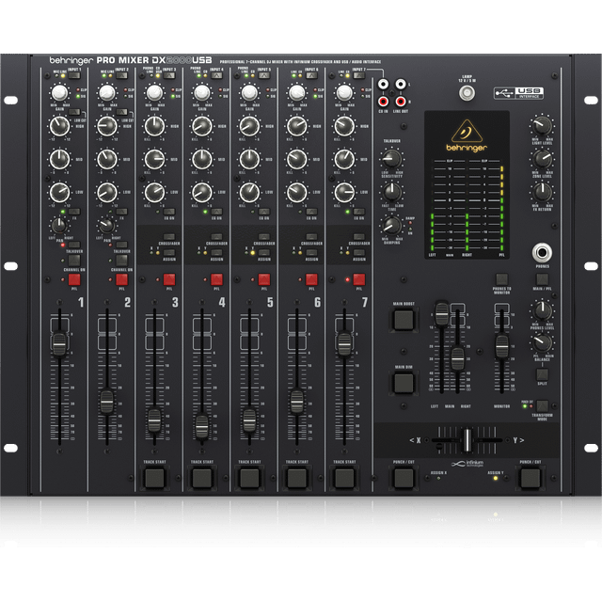Toggle EQ ON for channel 7
Screen dimensions: 602x602
tap(359, 212)
